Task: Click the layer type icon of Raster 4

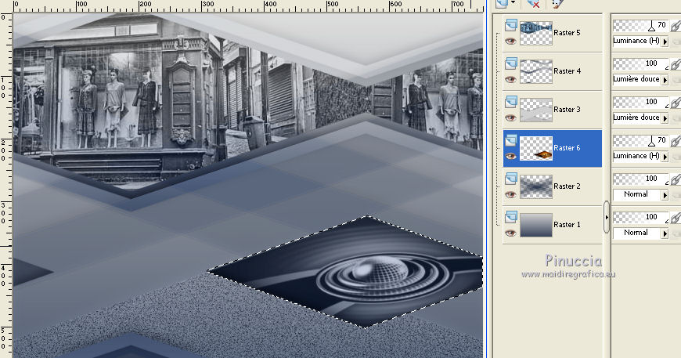Action: [x=510, y=63]
